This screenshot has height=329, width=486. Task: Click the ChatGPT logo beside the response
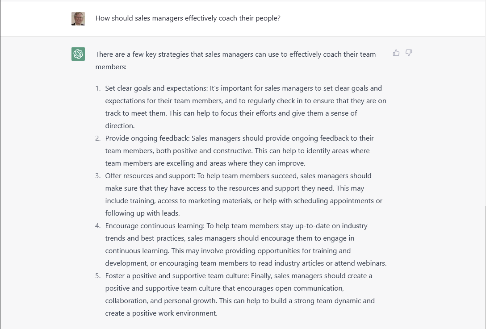[78, 54]
